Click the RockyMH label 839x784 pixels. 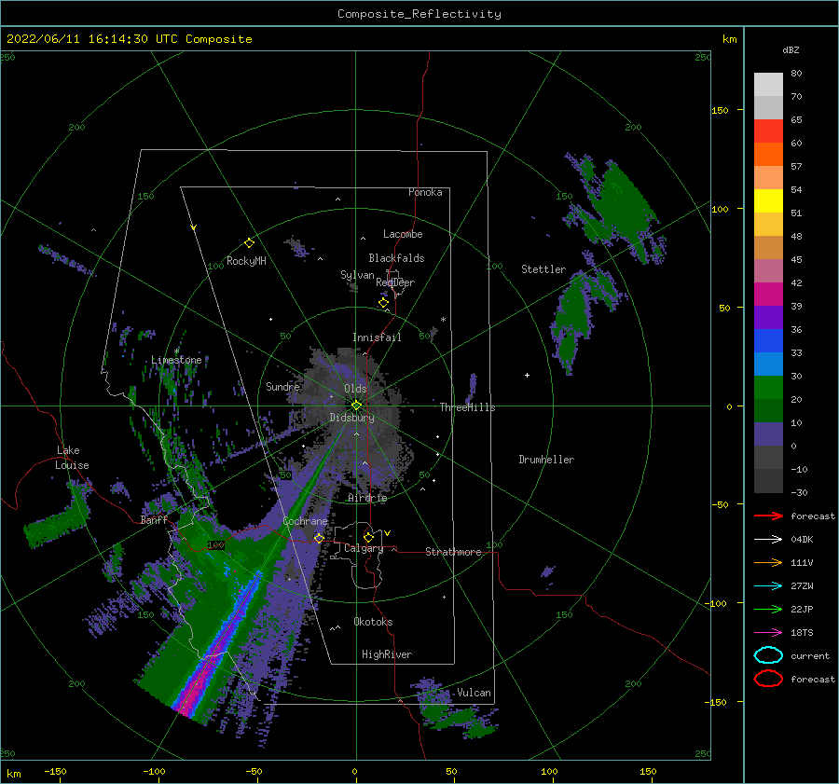(x=246, y=261)
